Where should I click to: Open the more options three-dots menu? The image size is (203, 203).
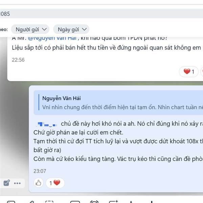pyautogui.click(x=17, y=183)
